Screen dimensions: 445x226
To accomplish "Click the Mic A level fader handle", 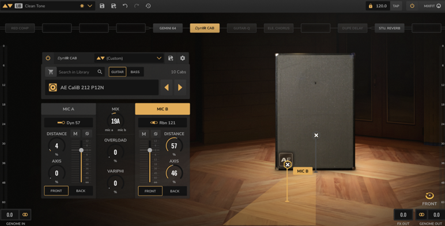I will tap(81, 150).
